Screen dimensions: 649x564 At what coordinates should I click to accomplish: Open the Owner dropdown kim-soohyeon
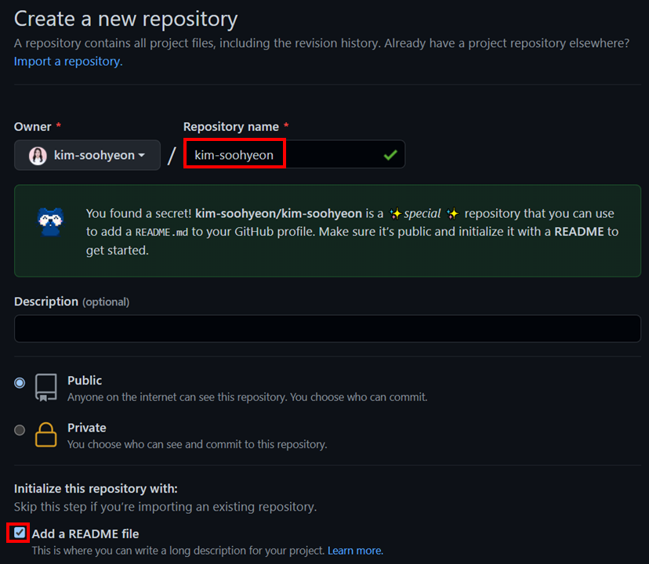pyautogui.click(x=87, y=155)
